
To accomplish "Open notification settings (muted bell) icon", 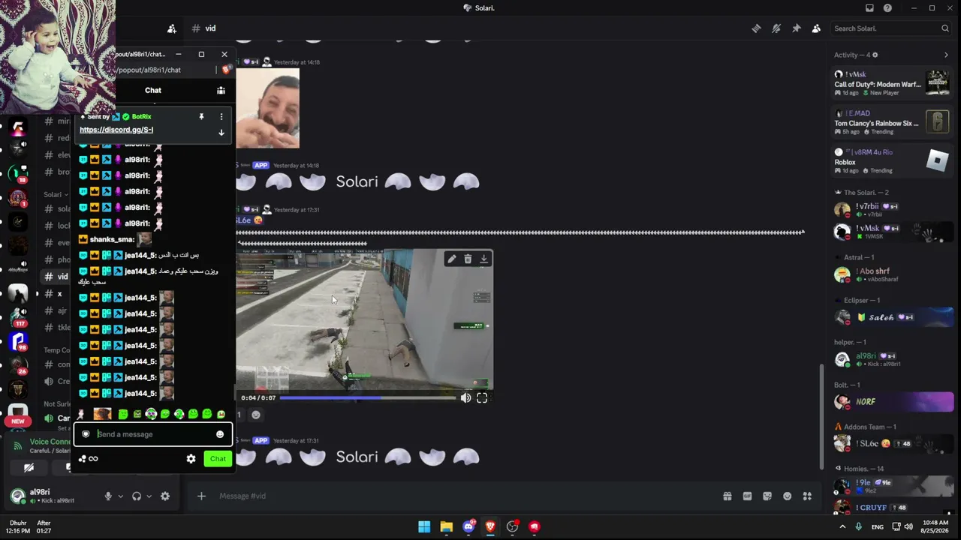I will [x=776, y=28].
